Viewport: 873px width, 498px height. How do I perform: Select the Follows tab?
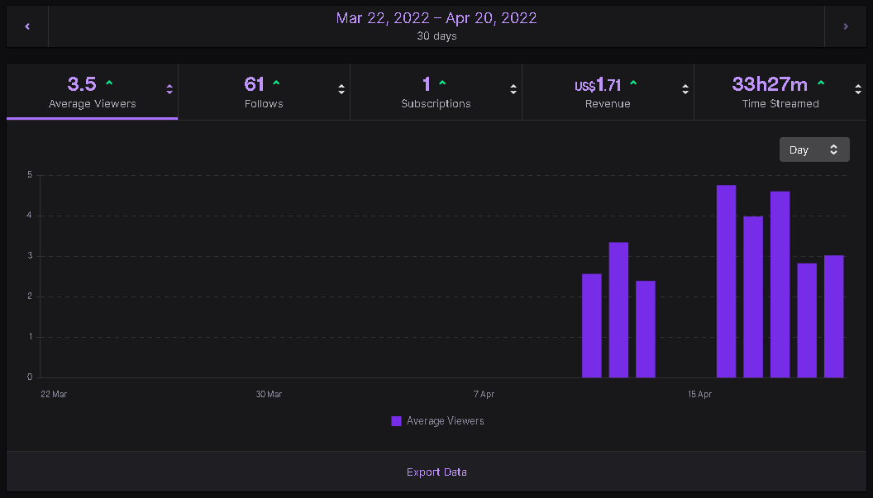264,92
